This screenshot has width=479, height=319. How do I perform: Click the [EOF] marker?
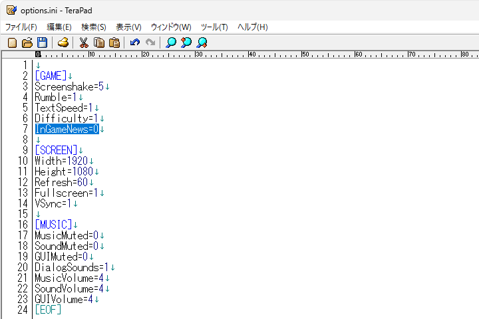pos(48,310)
